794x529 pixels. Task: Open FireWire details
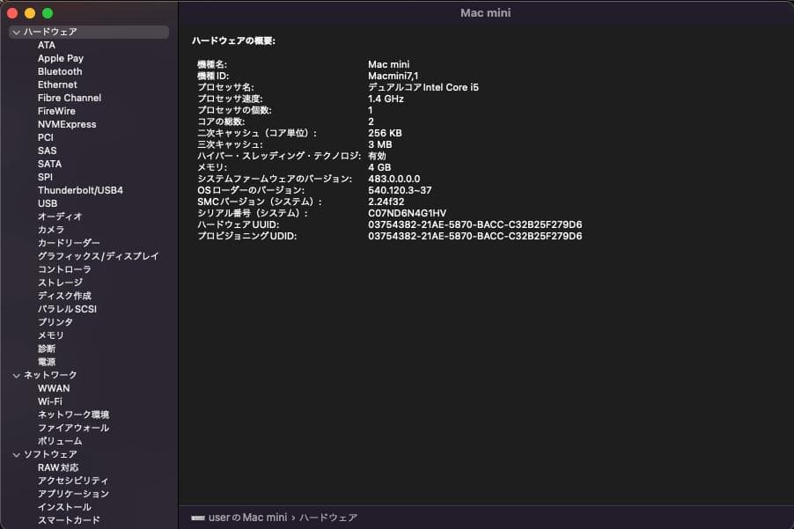coord(56,111)
